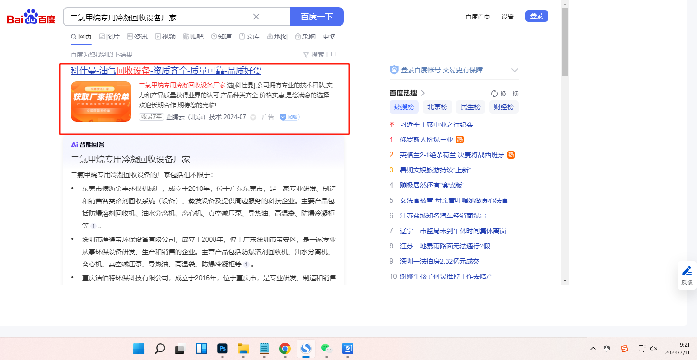Screen dimensions: 697x360
Task: Open the Windows Start menu
Action: click(139, 349)
